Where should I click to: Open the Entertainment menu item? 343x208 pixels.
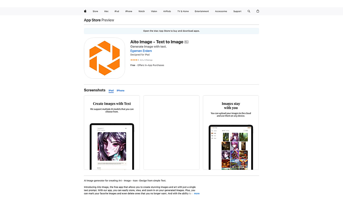(202, 11)
